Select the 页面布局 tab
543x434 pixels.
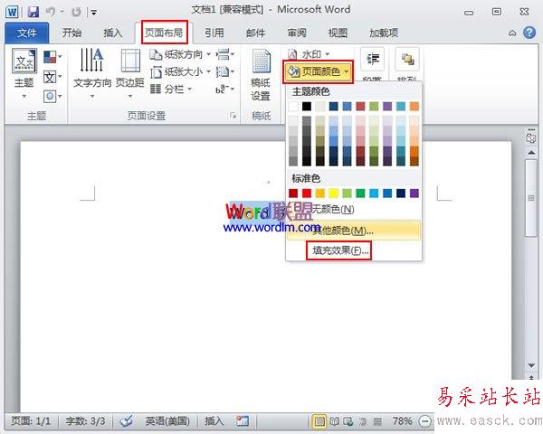(164, 33)
